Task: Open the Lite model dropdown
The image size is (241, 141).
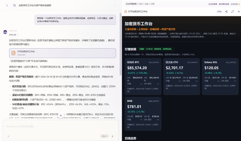Action: tap(104, 136)
